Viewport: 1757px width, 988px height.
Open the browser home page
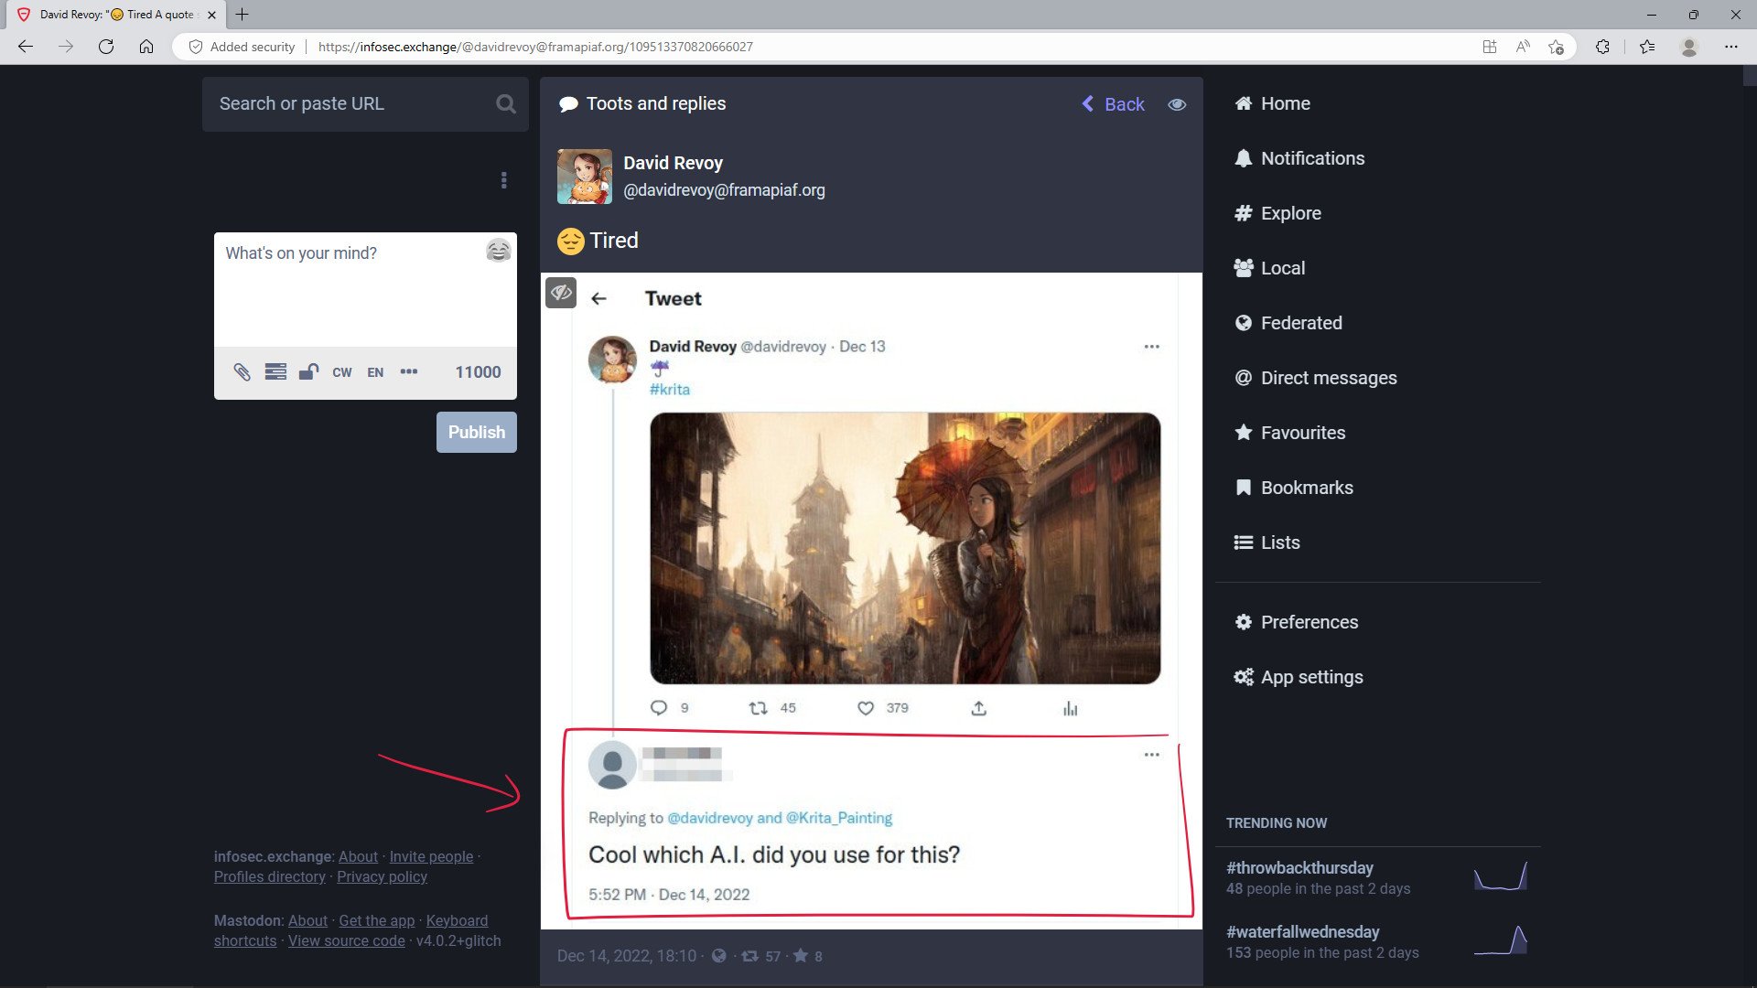point(146,47)
